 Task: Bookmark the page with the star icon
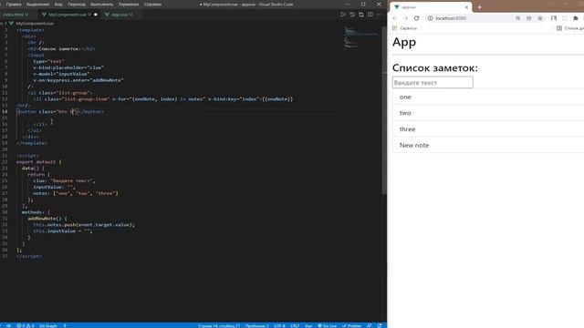[x=540, y=18]
